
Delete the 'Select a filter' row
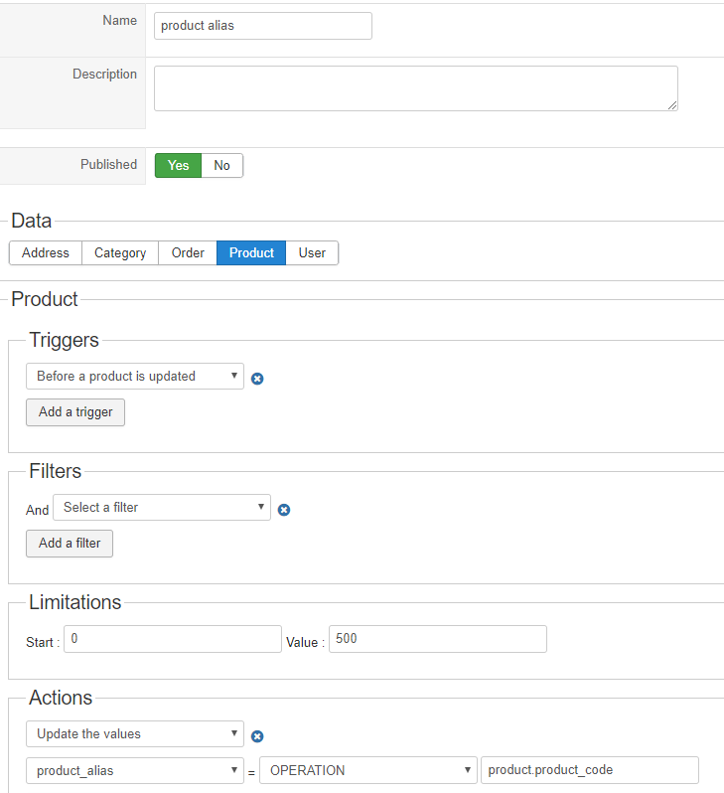coord(283,510)
